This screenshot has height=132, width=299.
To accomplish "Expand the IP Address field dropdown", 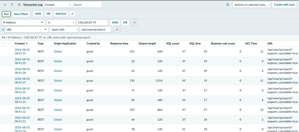I will [24, 22].
